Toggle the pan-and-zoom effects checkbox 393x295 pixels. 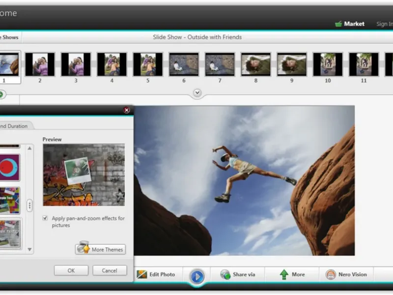click(x=45, y=218)
